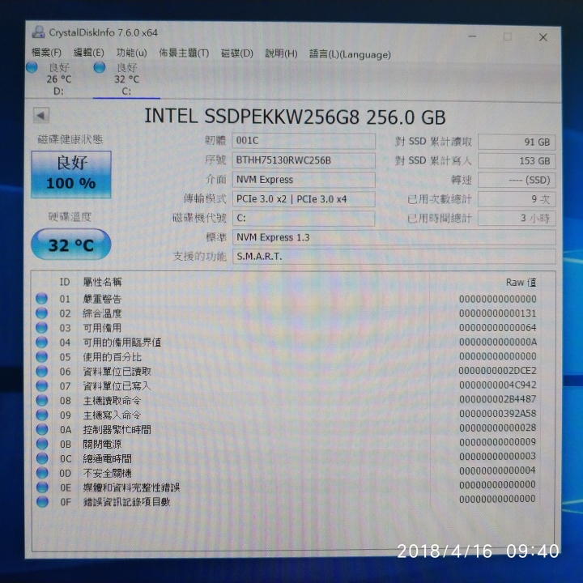Viewport: 583px width, 583px height.
Task: Click the status icon for attribute 0A 控制器繁忙時間
Action: tap(42, 429)
